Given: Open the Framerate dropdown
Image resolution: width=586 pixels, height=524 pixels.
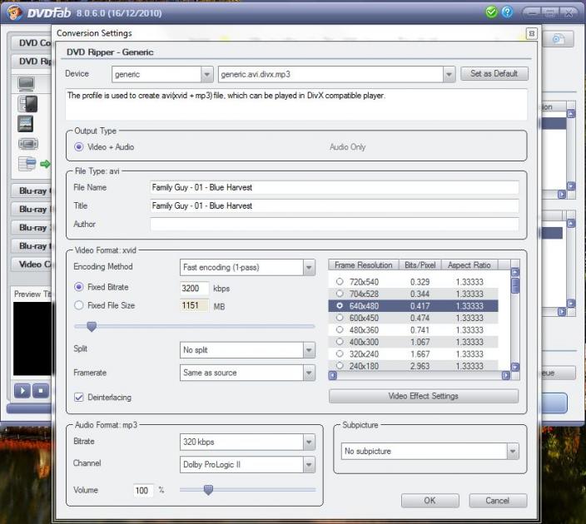Looking at the screenshot, I should 309,373.
